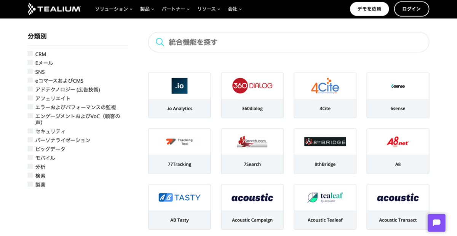Click the search magnifier icon
Viewport: 457px width, 236px height.
(x=160, y=42)
